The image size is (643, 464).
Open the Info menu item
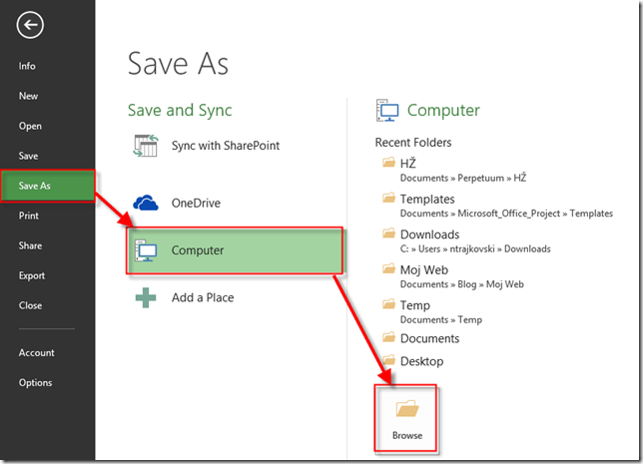pos(27,66)
